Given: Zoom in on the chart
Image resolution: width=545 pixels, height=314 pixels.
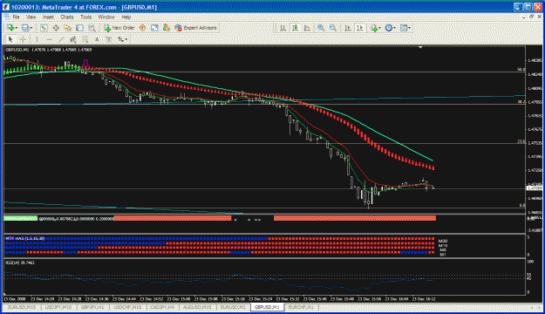Looking at the screenshot, I should pos(321,28).
